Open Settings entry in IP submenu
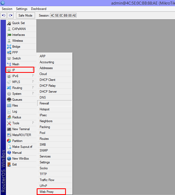The width and height of the screenshot is (175, 195). (55, 162)
